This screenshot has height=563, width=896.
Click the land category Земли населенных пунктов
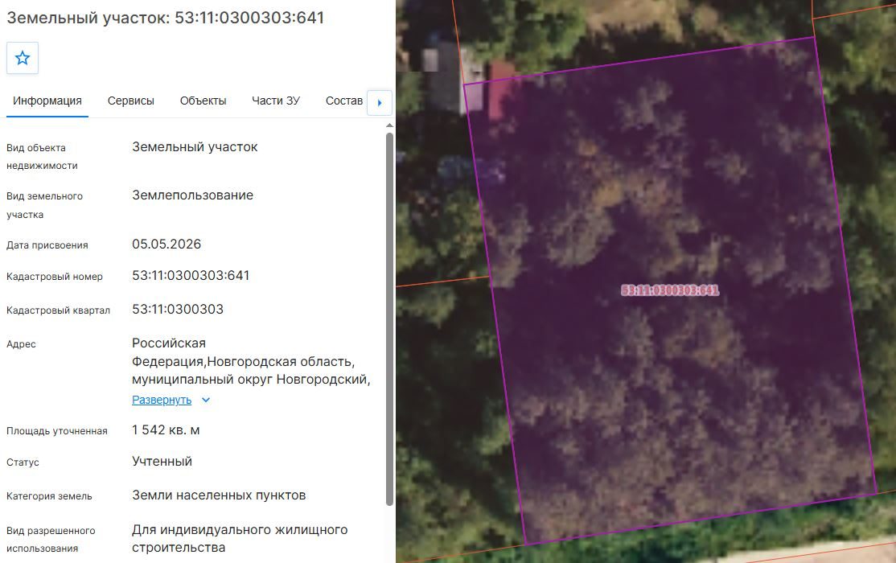pos(219,495)
